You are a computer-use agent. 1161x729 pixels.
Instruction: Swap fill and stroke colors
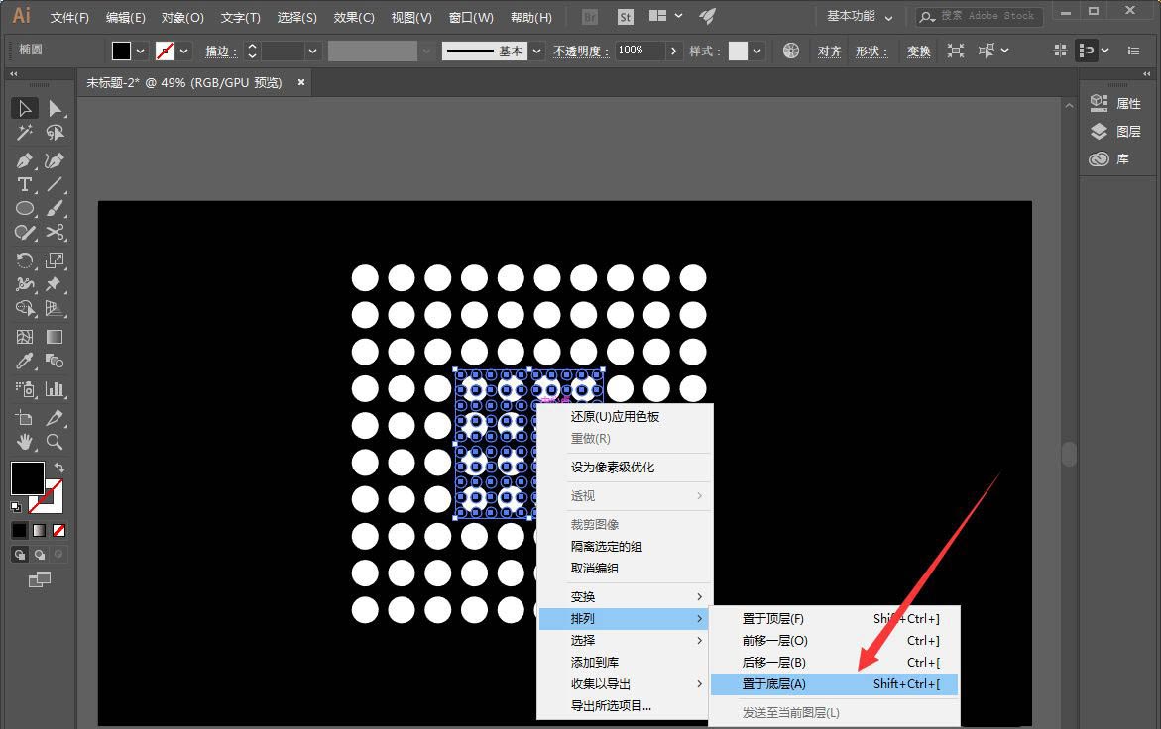59,468
